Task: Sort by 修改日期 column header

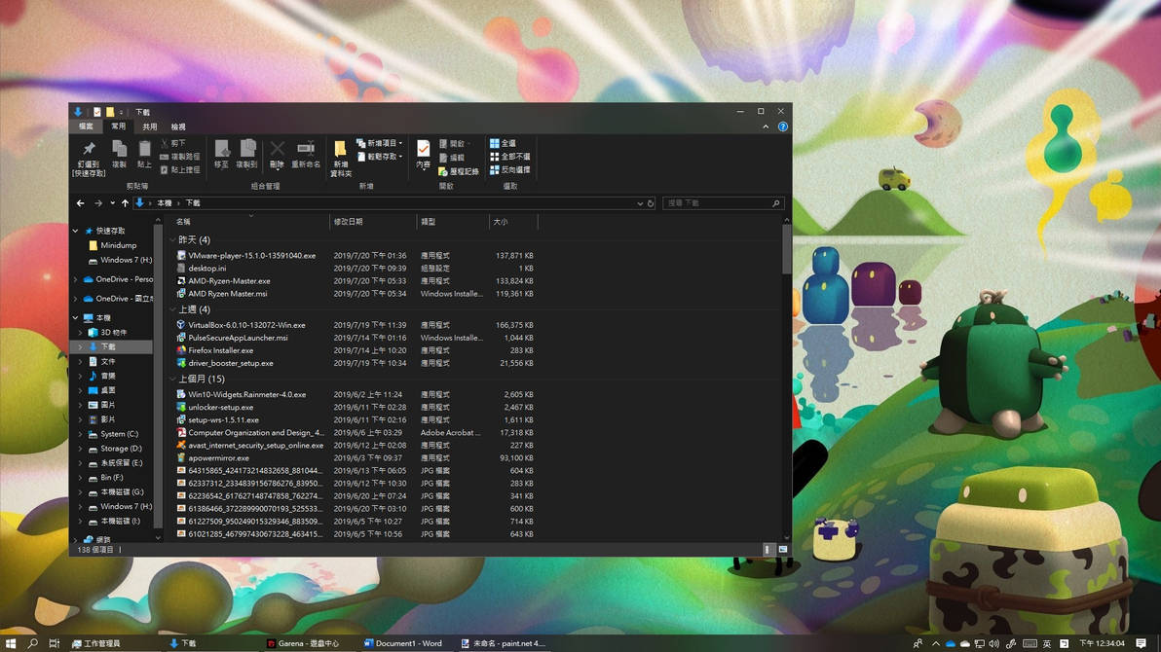Action: (372, 221)
